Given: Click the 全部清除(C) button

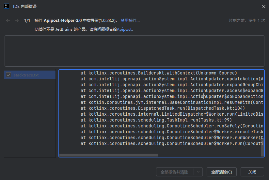Looking at the screenshot, I should point(221,172).
